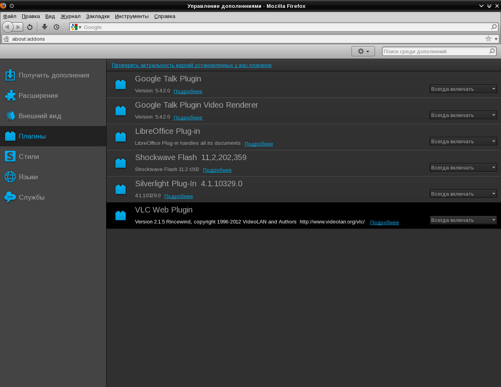Switch to the Стили category

(x=53, y=157)
